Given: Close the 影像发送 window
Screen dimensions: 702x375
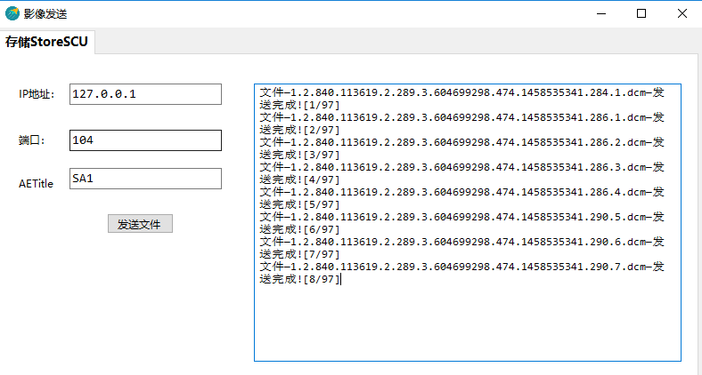Looking at the screenshot, I should (x=682, y=14).
